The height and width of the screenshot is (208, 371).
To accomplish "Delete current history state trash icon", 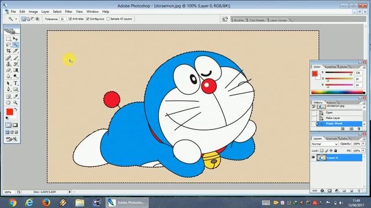I will pyautogui.click(x=359, y=129).
